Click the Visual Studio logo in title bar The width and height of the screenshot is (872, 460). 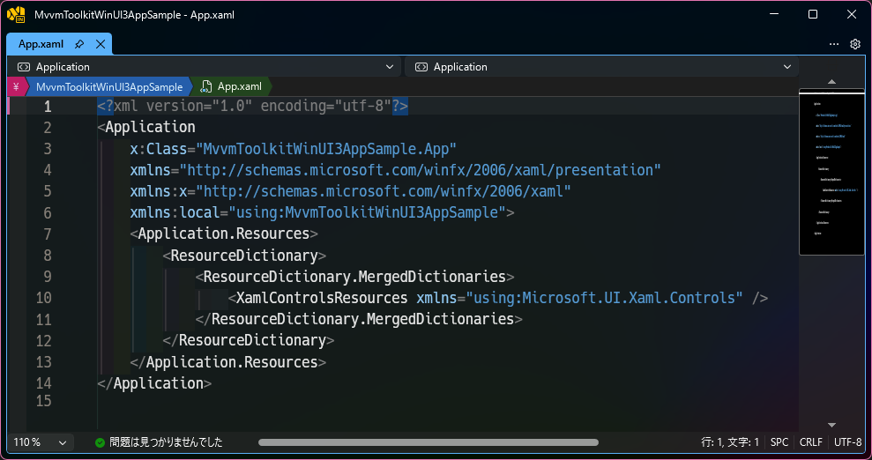pyautogui.click(x=17, y=14)
